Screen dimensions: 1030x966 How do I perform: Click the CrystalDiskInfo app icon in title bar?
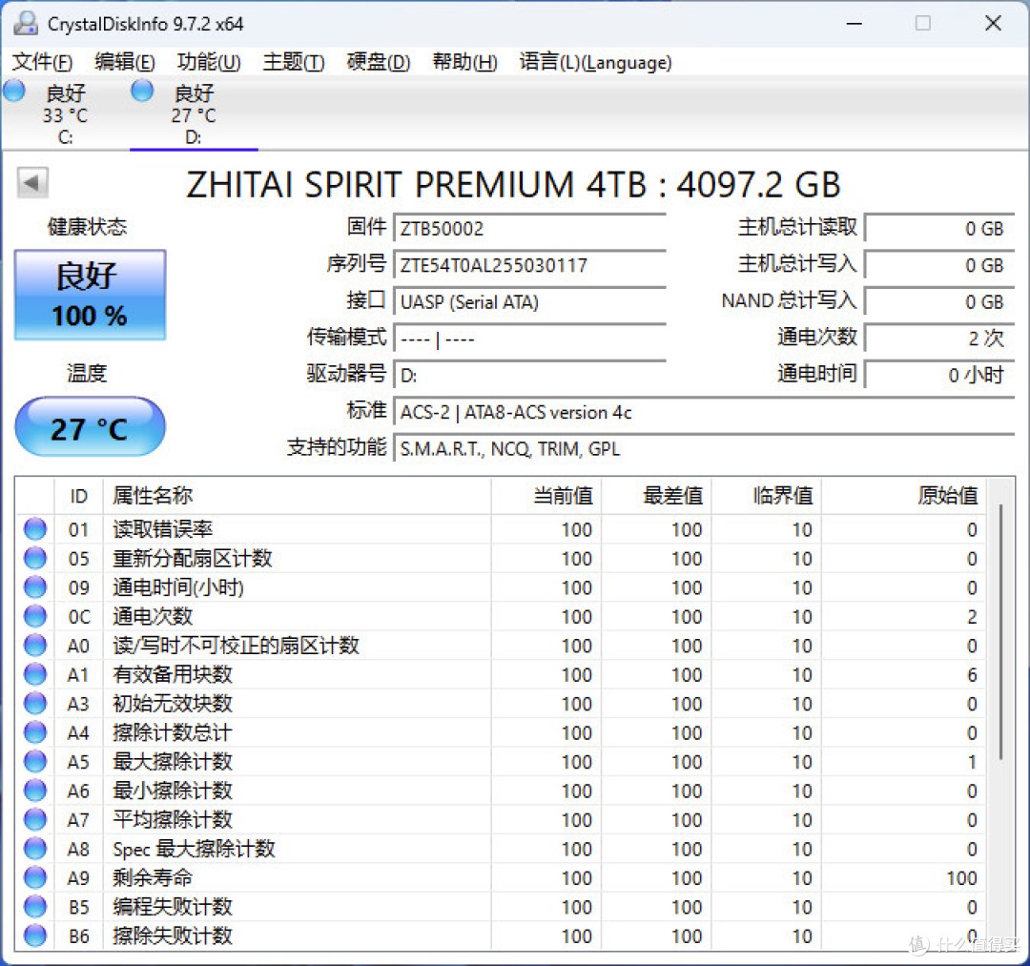coord(26,24)
